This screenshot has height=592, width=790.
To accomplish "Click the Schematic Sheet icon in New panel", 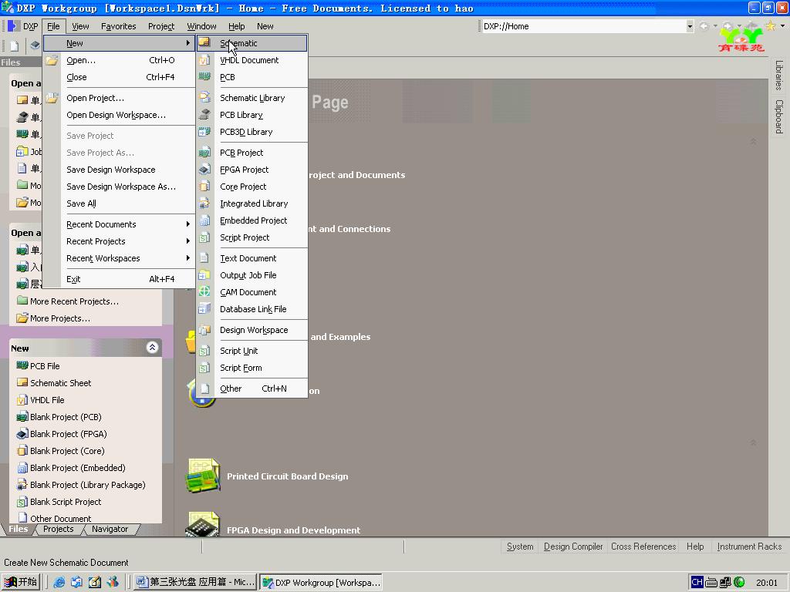I will 22,382.
